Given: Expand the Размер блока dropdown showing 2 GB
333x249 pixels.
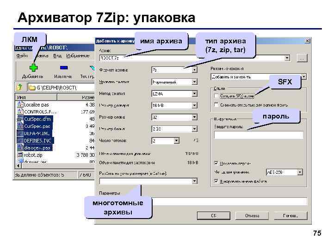Looking at the screenshot, I should (x=194, y=129).
